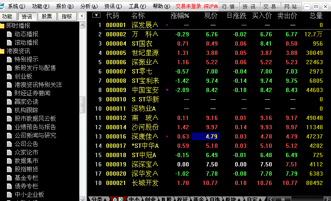Click the horizontal scrollbar right arrow
Screen dimensions: 331x201
coord(327,199)
